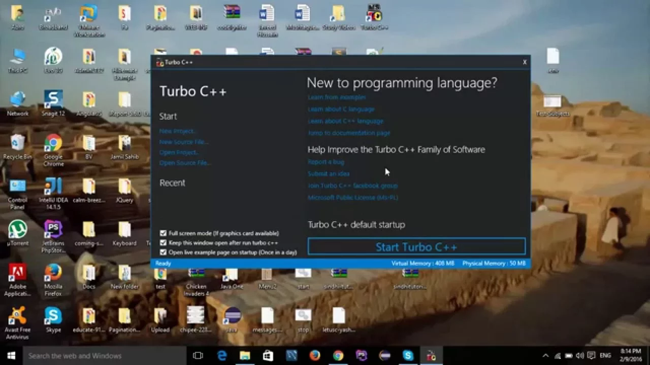Select the JetBrains PhpStorm desktop icon
This screenshot has height=365, width=650.
pos(53,237)
